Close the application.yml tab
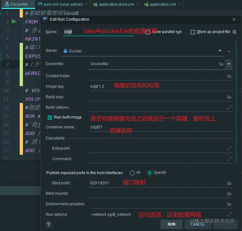The width and height of the screenshot is (242, 231). (x=179, y=4)
